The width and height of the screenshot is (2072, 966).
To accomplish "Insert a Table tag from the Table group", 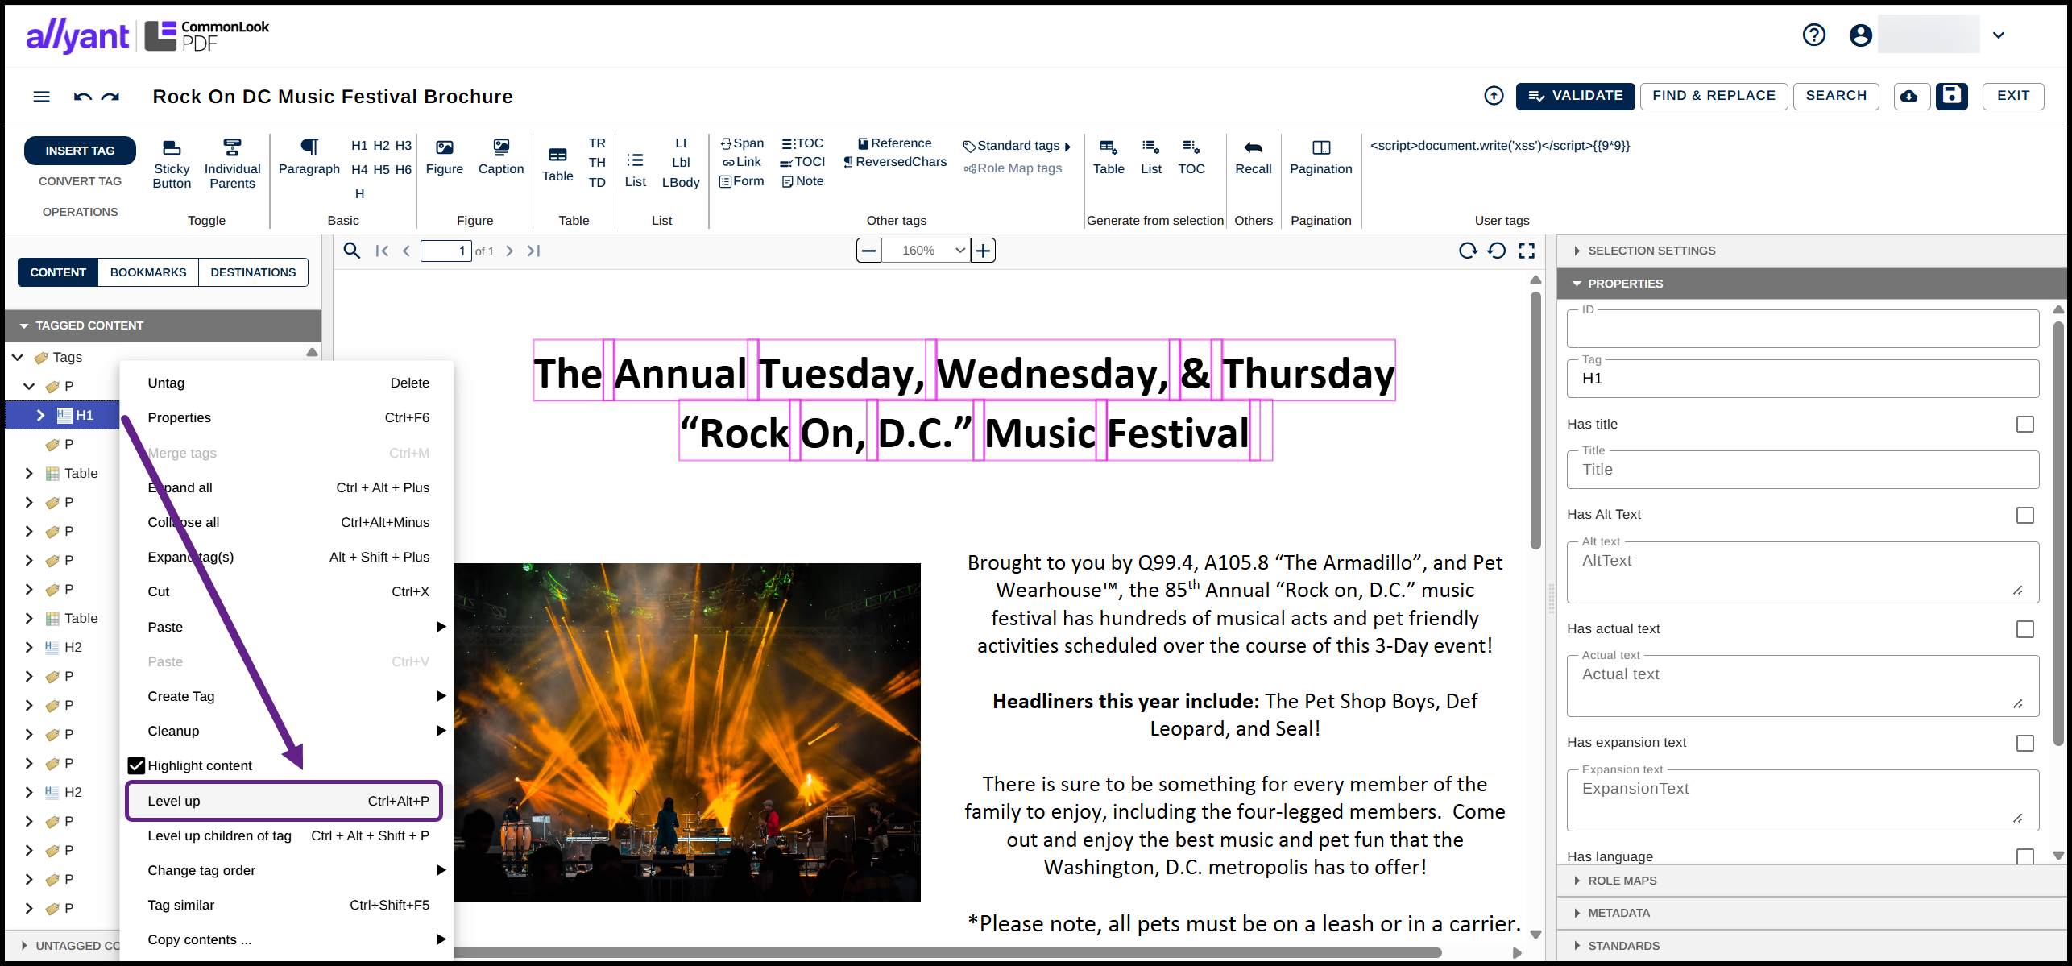I will click(x=557, y=164).
